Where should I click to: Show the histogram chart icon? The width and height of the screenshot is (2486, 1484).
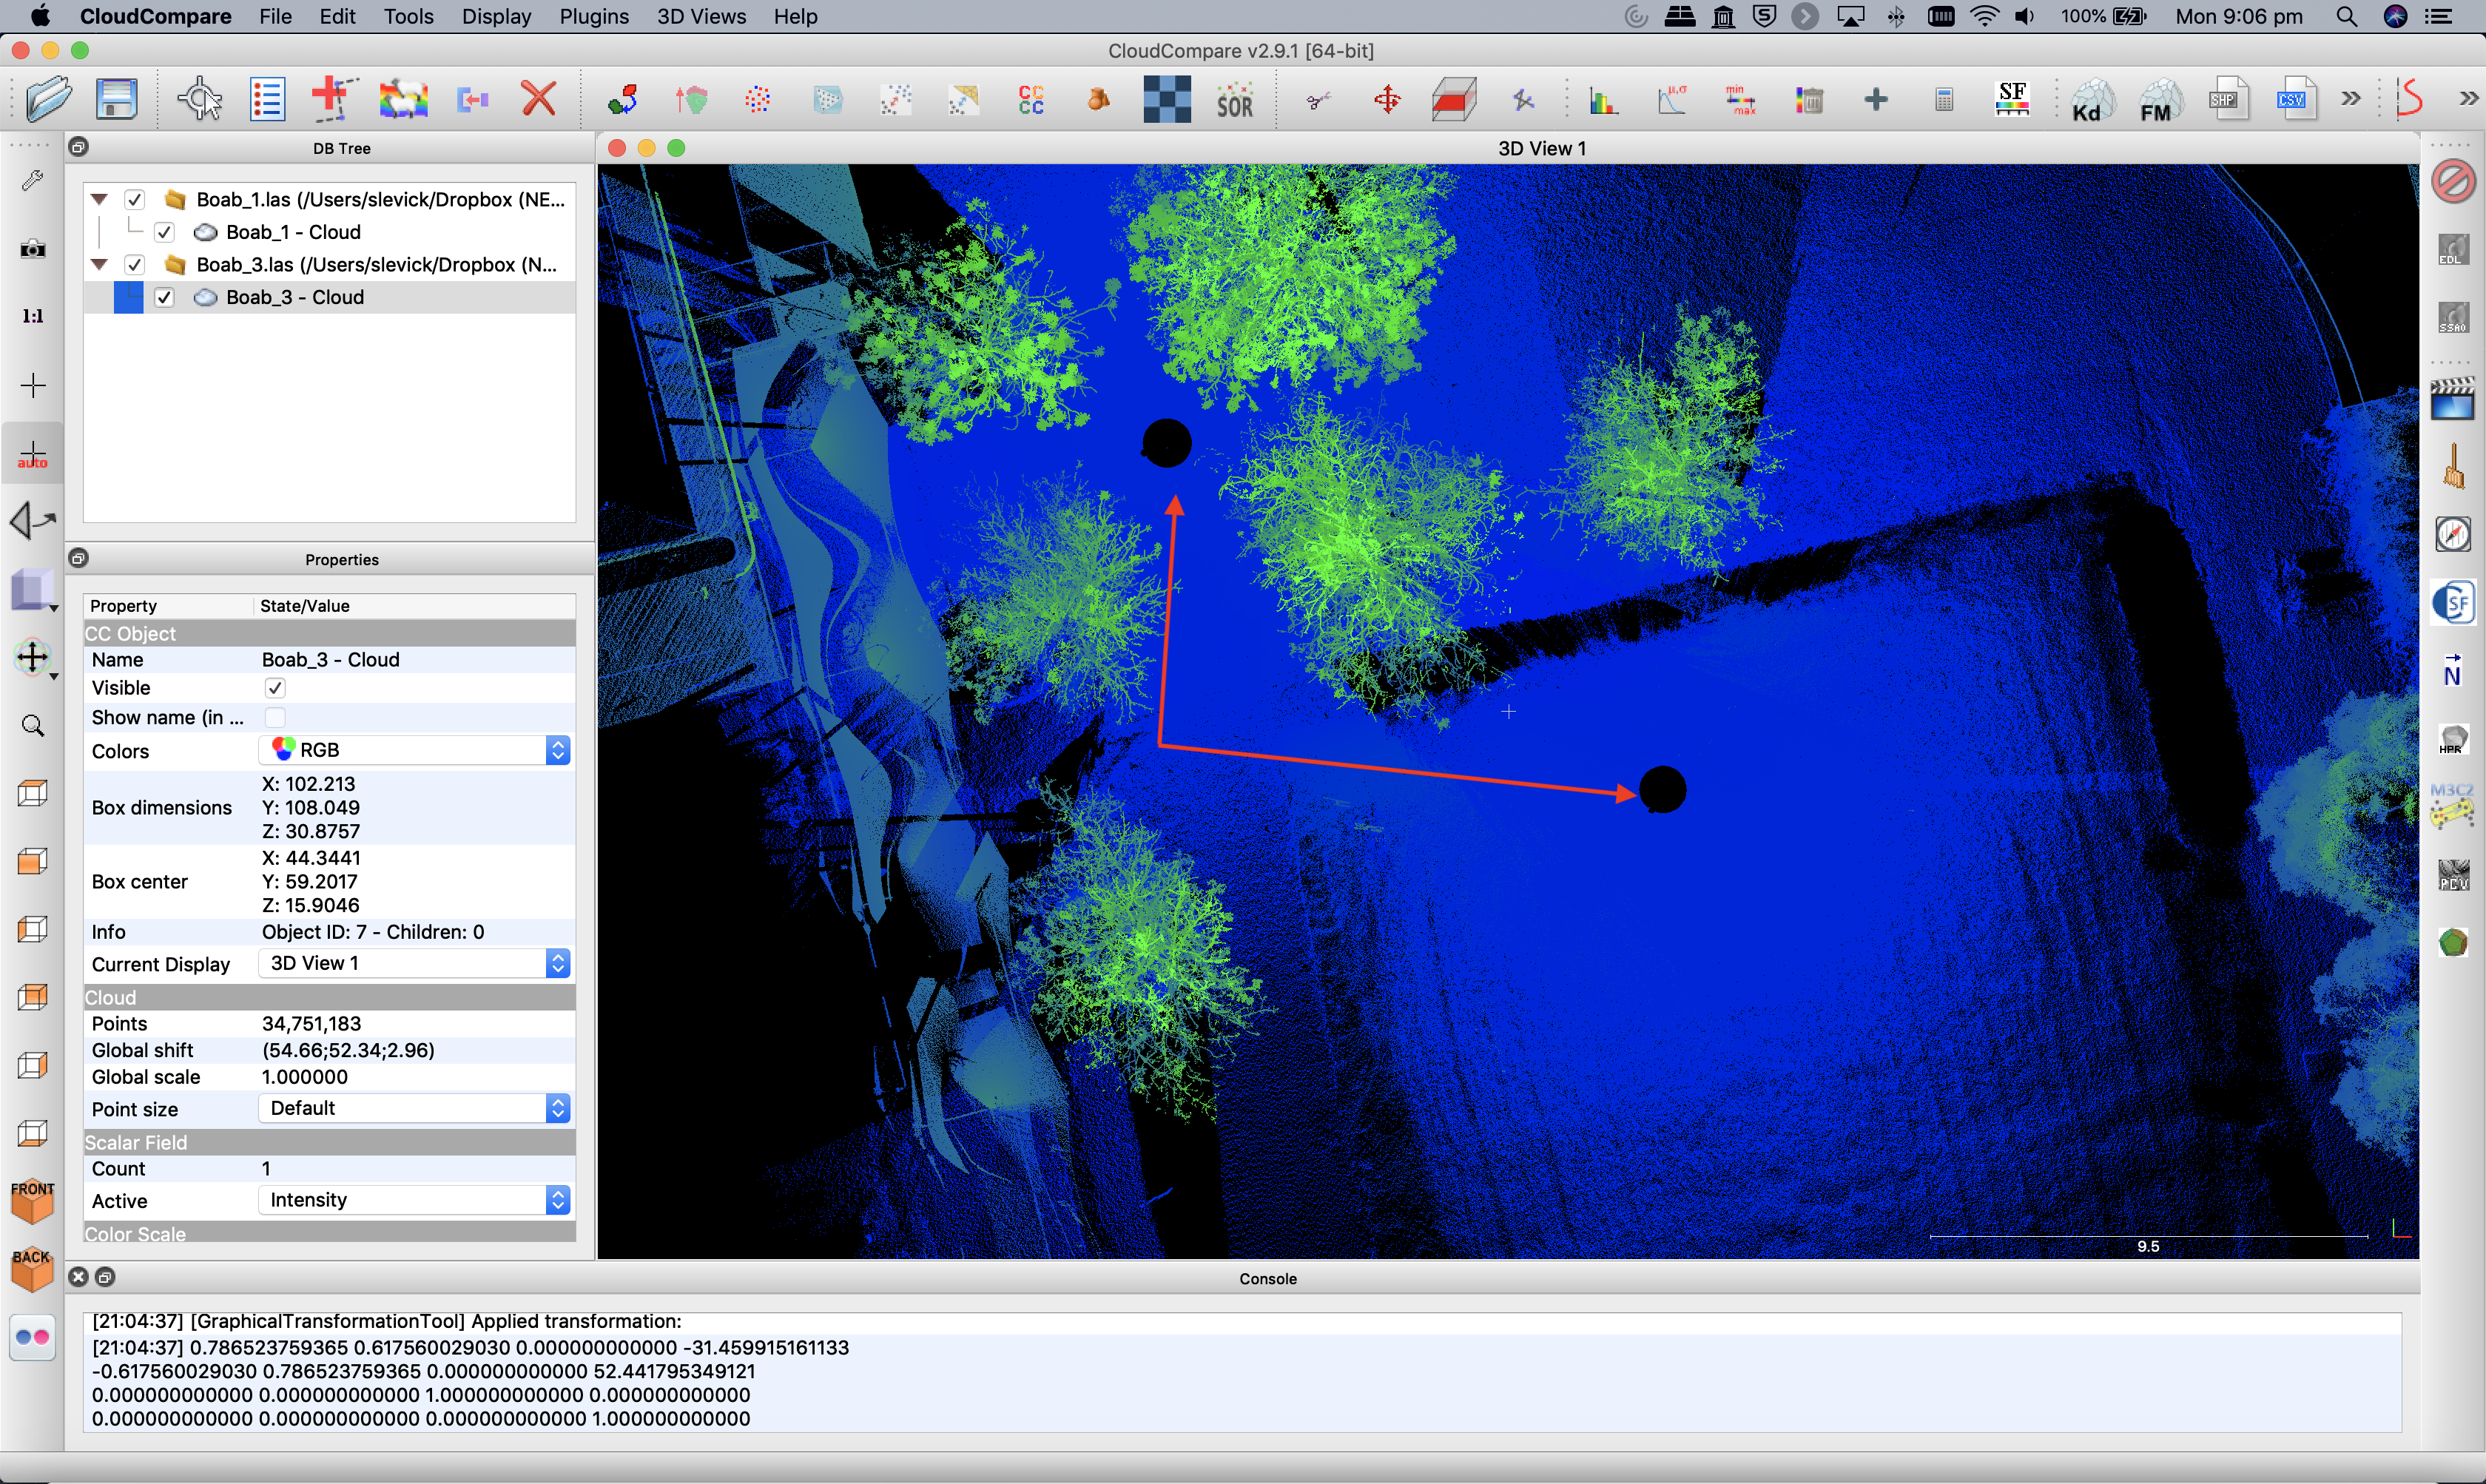1604,99
